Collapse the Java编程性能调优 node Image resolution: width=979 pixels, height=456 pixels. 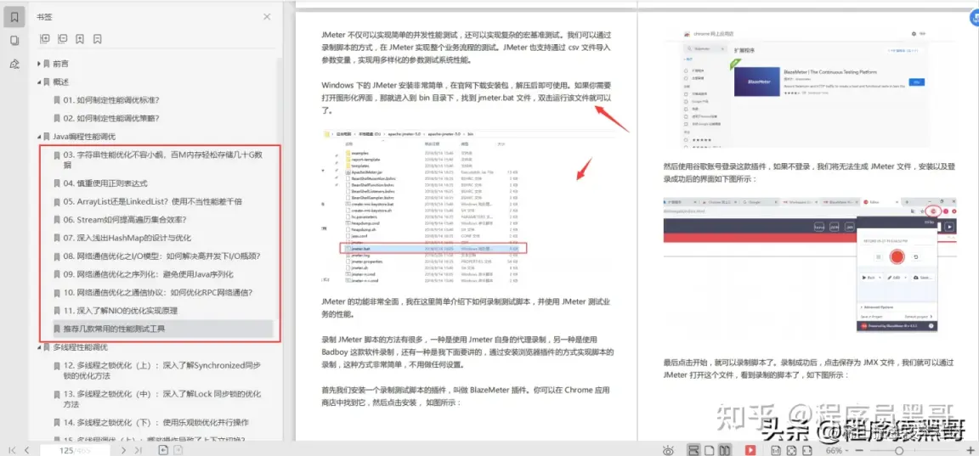[39, 136]
